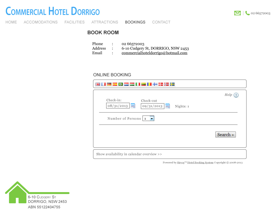Screen dimensions: 273x218
Task: Select the Romanian flag language
Action: pyautogui.click(x=149, y=84)
